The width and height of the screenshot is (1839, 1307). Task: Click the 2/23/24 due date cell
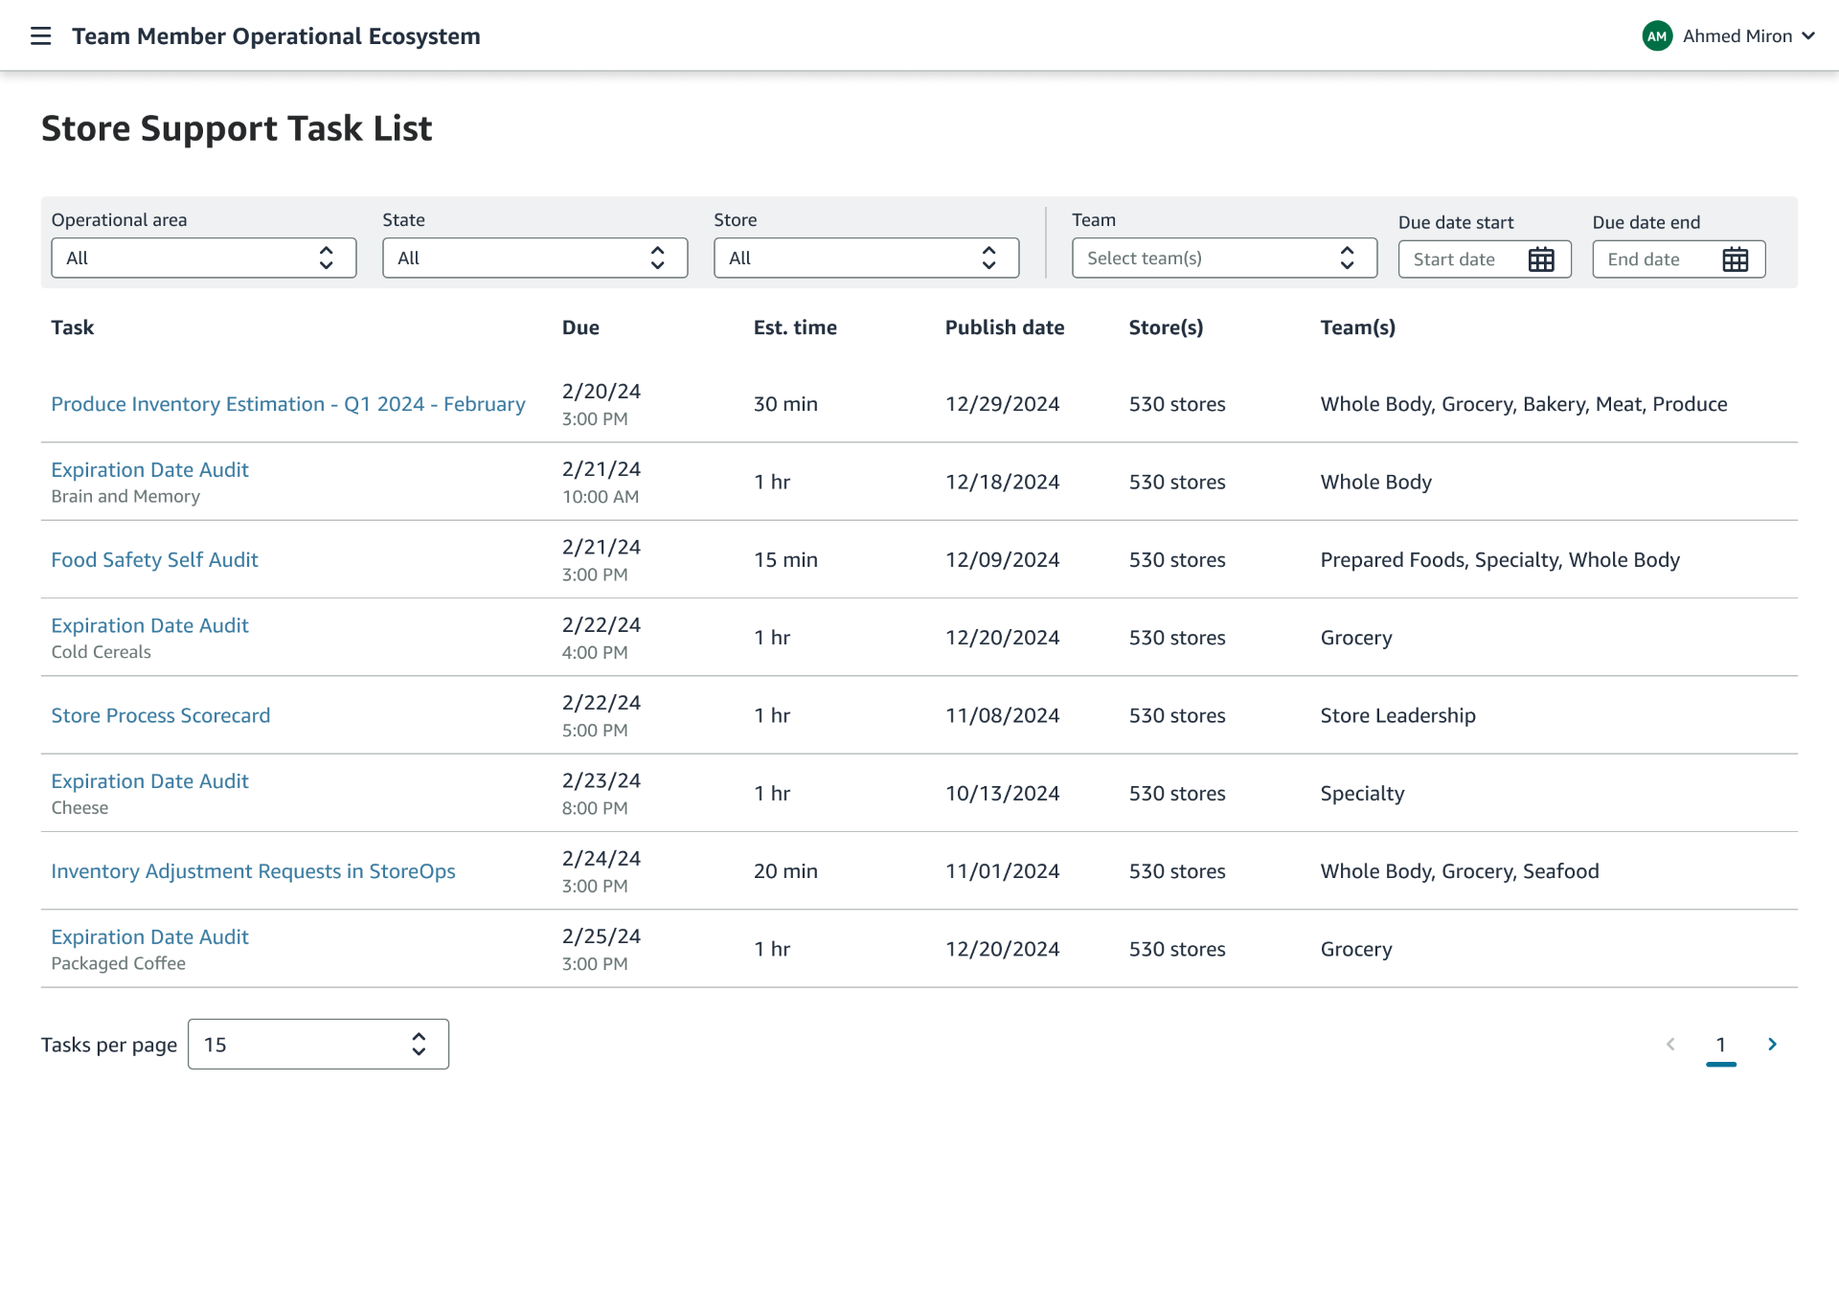click(x=602, y=781)
